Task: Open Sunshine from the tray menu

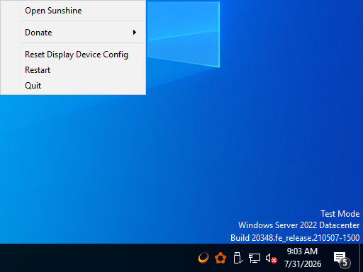Action: pos(73,11)
